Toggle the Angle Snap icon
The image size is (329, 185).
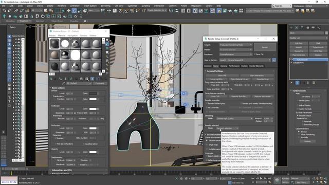(x=126, y=10)
